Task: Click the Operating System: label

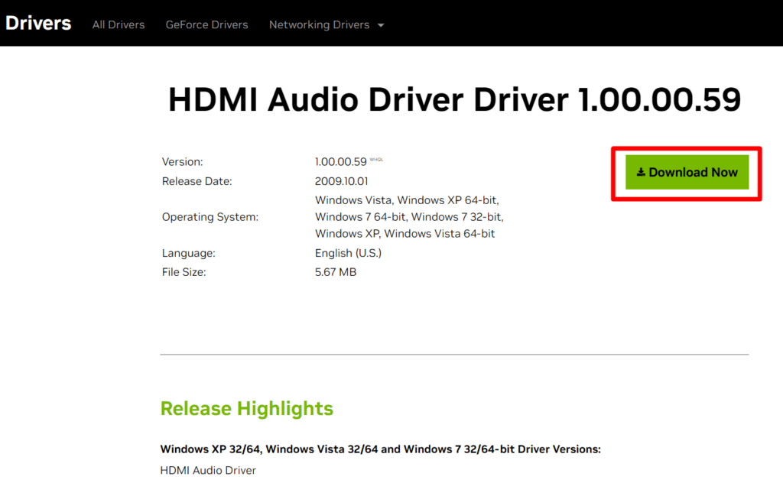Action: [210, 217]
